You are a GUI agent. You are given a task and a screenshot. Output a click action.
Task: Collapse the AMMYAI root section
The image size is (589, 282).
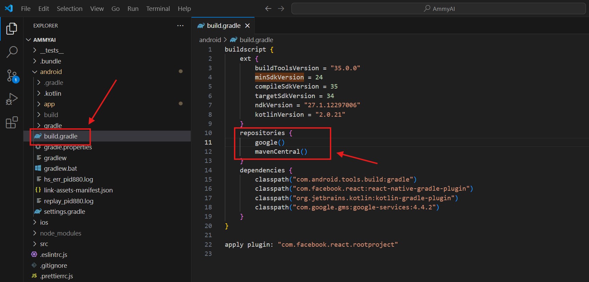[44, 40]
